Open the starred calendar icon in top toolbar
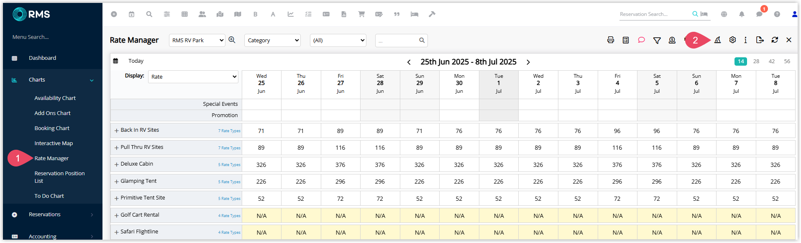 (x=131, y=14)
